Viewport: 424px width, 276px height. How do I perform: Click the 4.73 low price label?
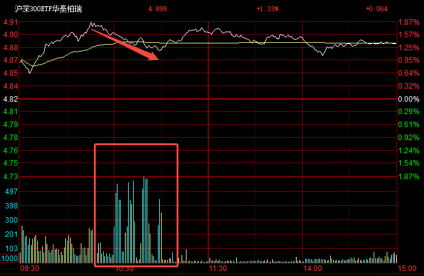coord(11,177)
